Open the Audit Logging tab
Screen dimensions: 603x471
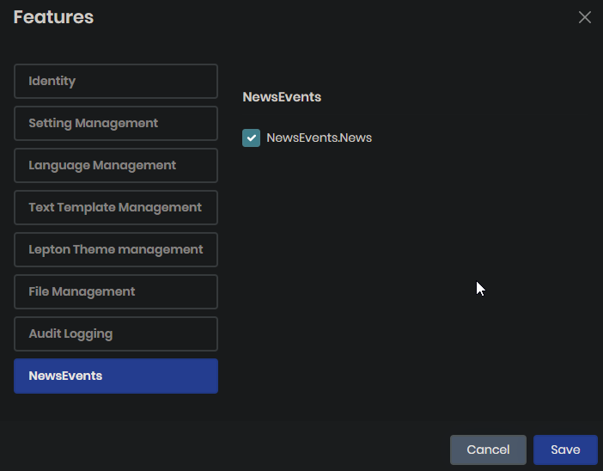pyautogui.click(x=116, y=334)
